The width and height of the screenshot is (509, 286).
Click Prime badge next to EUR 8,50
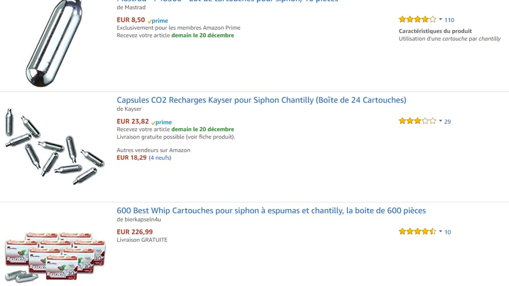(x=158, y=21)
